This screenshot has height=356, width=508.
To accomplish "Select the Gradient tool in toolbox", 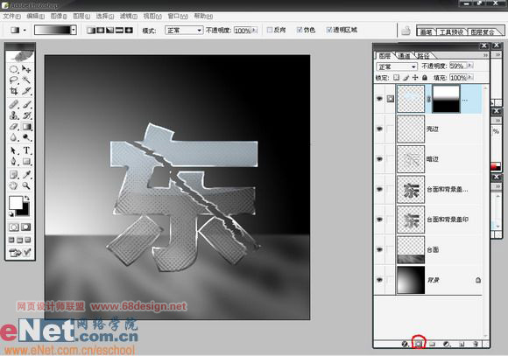I will click(x=26, y=127).
